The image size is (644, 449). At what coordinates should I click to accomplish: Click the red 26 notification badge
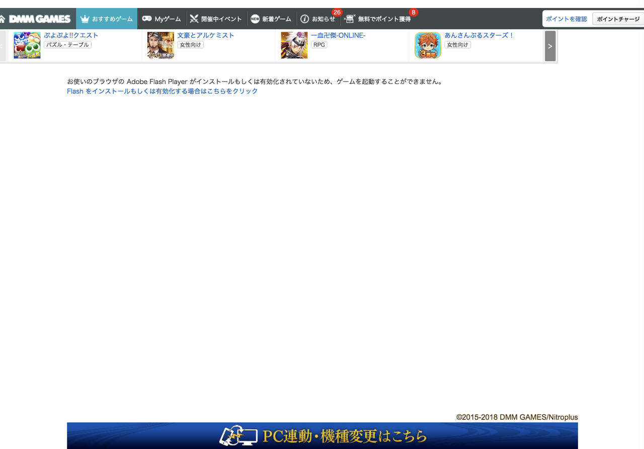(337, 12)
